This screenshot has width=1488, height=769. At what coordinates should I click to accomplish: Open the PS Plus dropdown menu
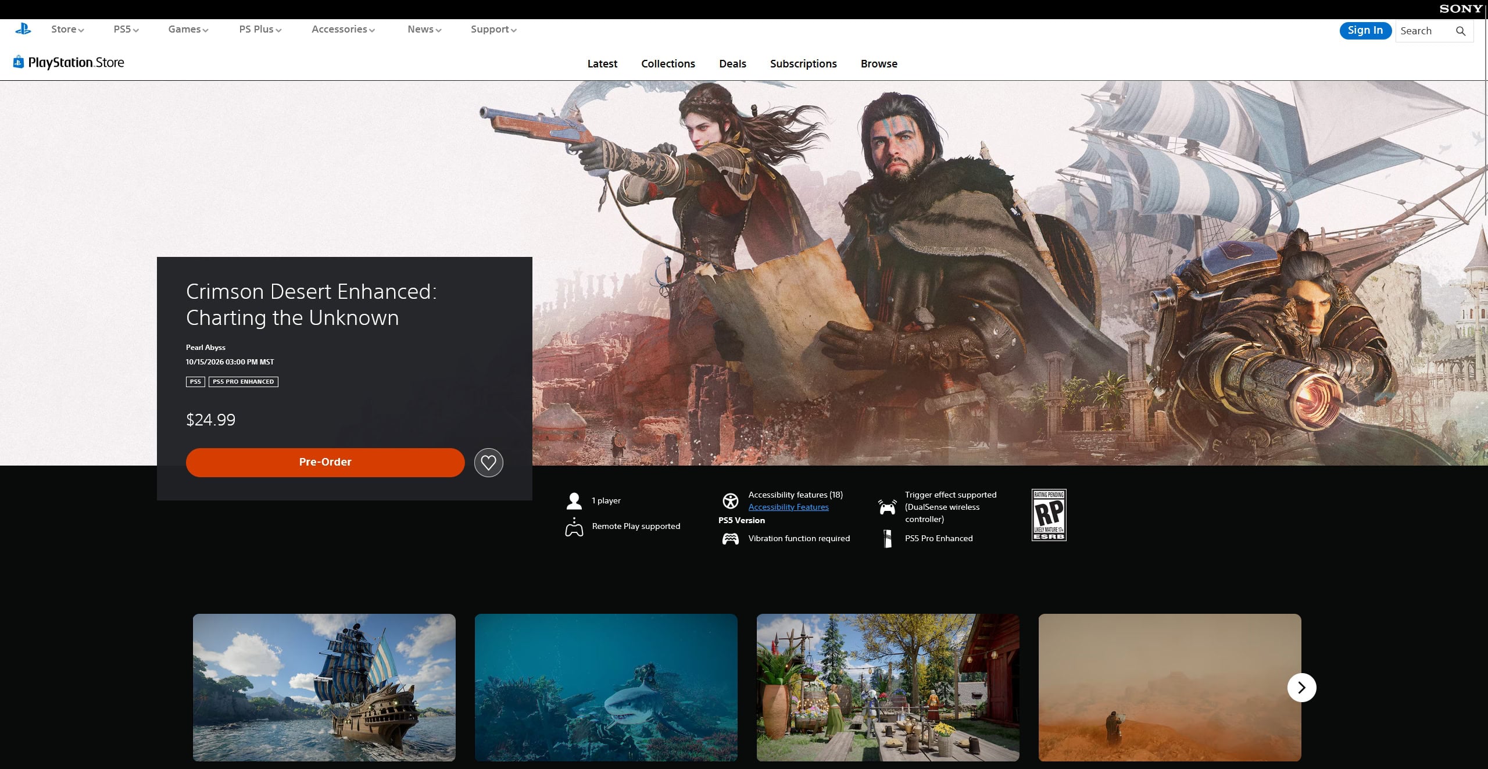[260, 30]
